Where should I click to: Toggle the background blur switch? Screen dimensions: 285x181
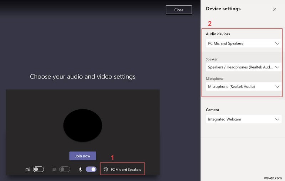coord(65,169)
